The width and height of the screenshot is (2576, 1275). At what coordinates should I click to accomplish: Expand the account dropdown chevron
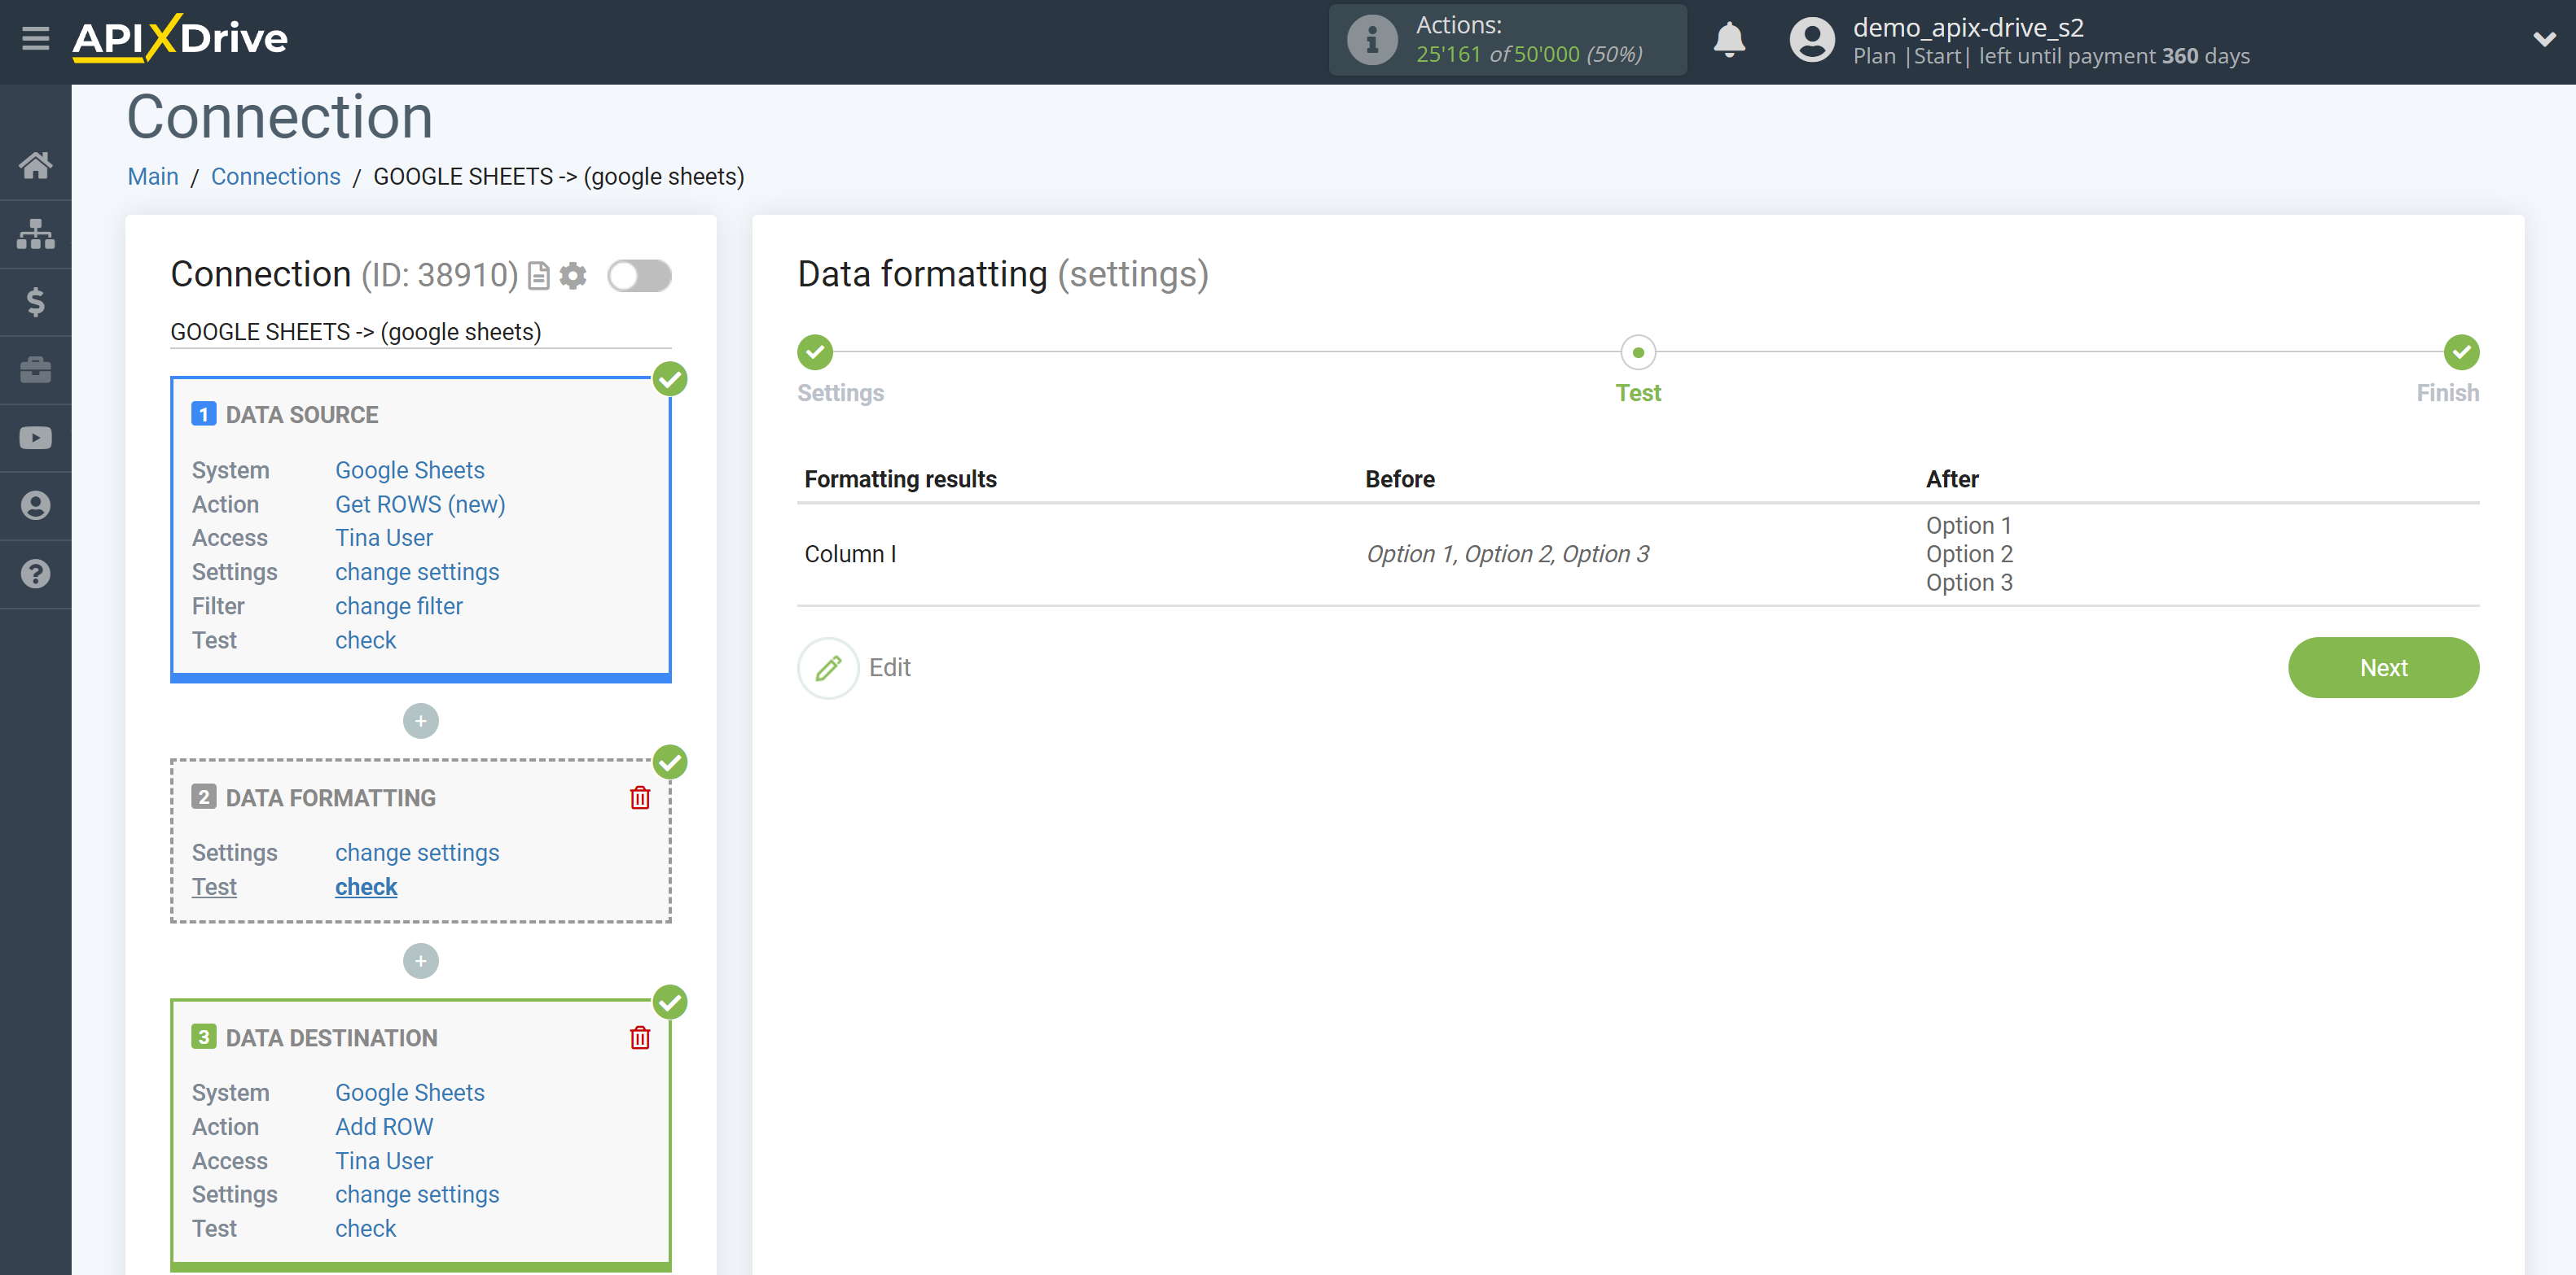pyautogui.click(x=2544, y=40)
